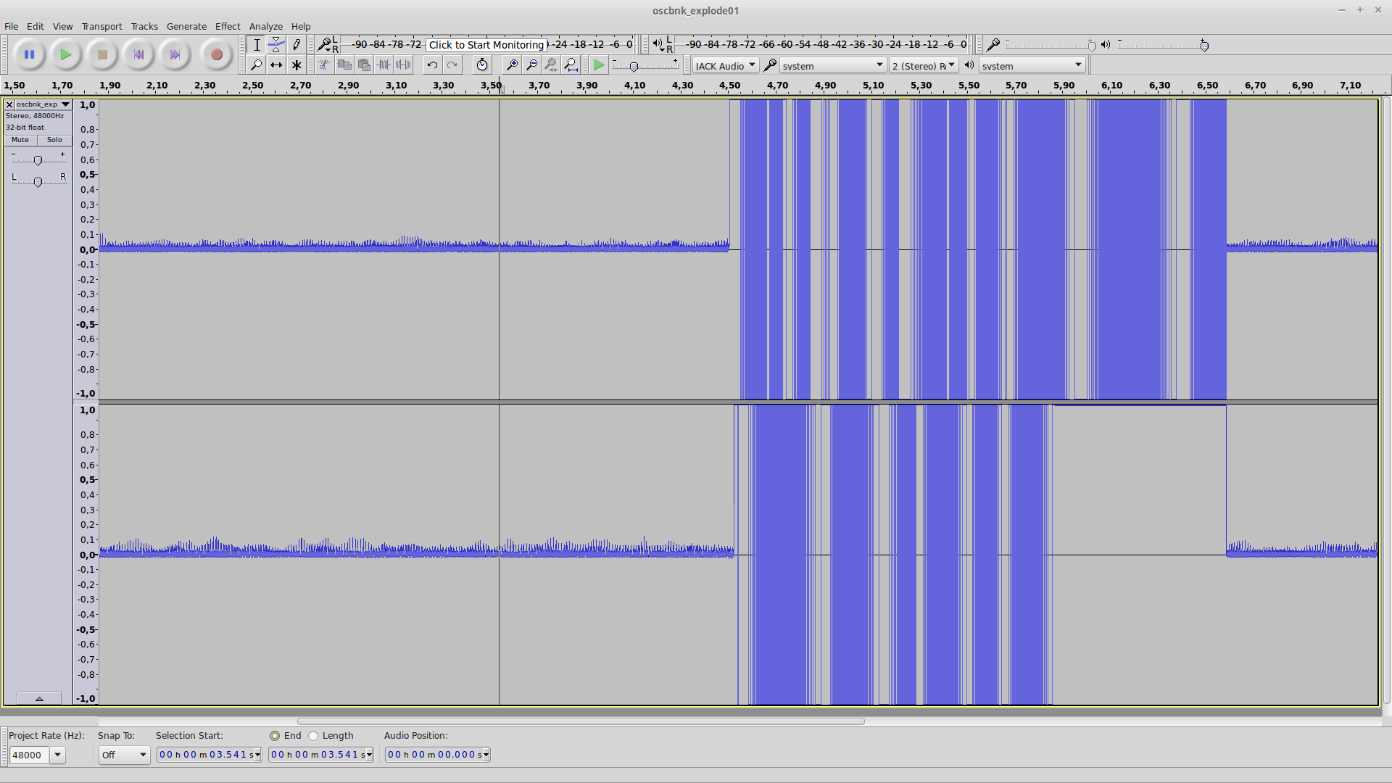Open the Generate menu
The height and width of the screenshot is (783, 1392).
click(186, 26)
